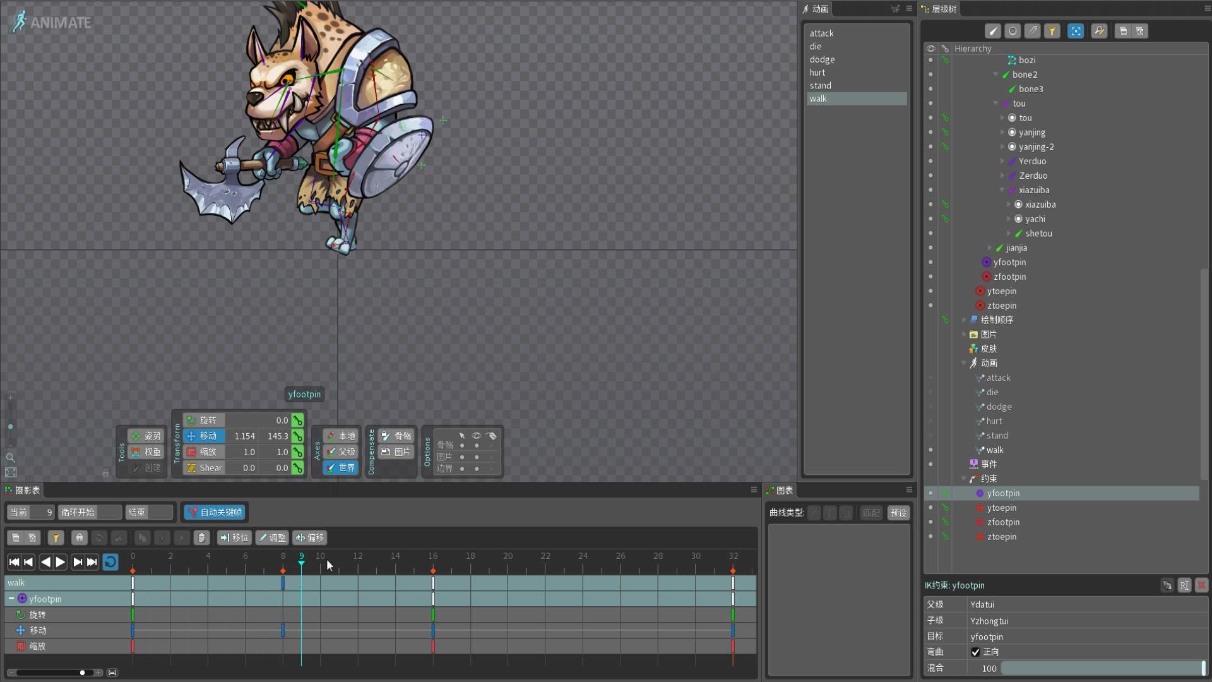Image resolution: width=1212 pixels, height=682 pixels.
Task: Click key icon next to Translate (移动)
Action: point(297,436)
